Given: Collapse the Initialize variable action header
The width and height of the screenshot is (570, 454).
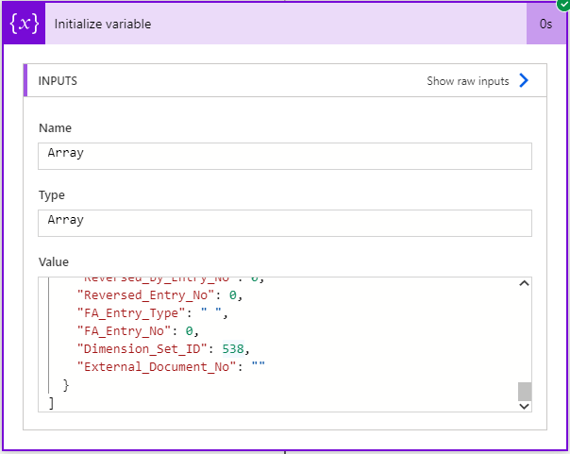Looking at the screenshot, I should tap(283, 24).
